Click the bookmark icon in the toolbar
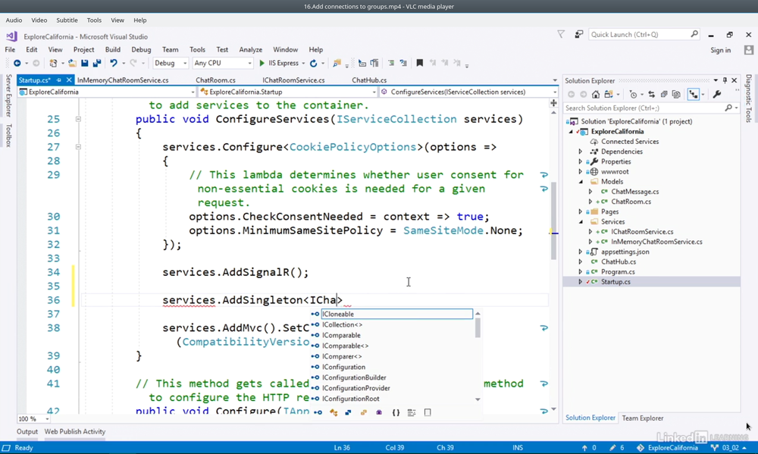 419,64
